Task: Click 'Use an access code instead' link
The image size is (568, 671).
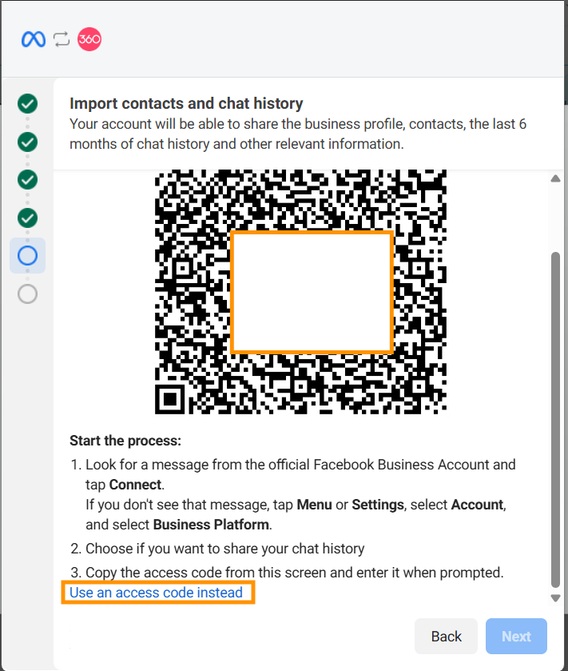Action: 156,593
